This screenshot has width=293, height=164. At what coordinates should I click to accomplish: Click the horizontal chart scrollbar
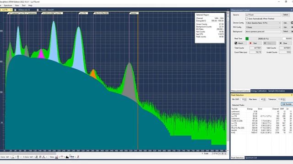point(28,154)
